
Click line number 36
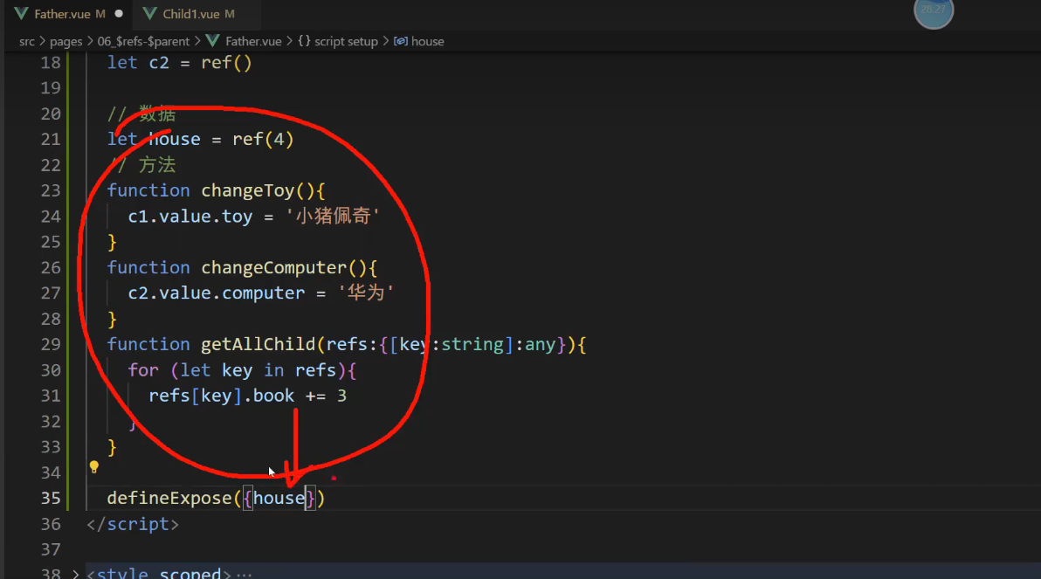51,524
